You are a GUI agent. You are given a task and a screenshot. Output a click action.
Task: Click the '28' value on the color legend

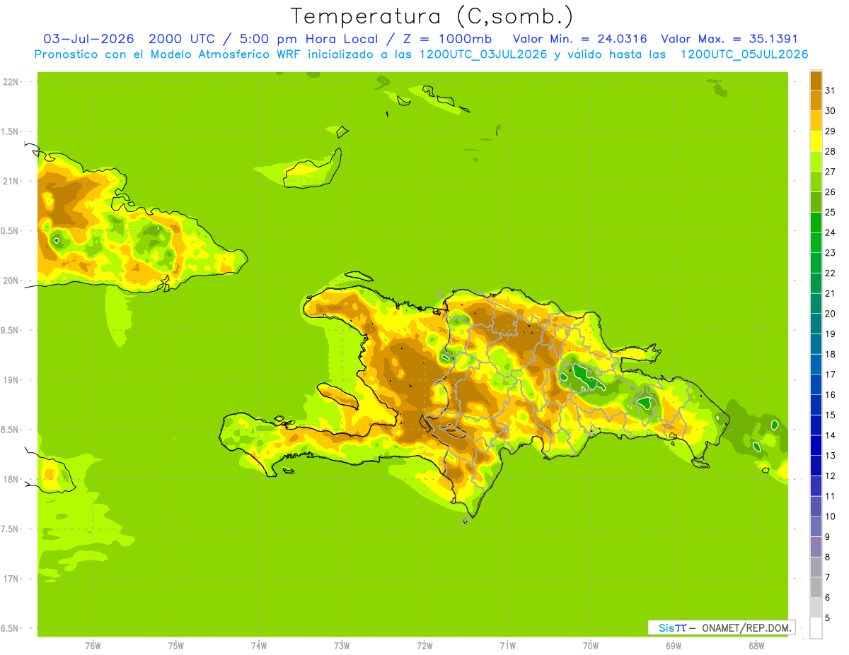[830, 151]
